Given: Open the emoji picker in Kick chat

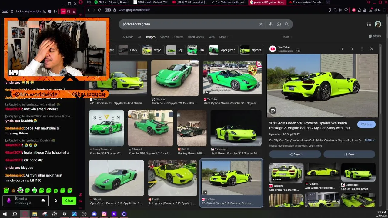Looking at the screenshot, I should (43, 201).
